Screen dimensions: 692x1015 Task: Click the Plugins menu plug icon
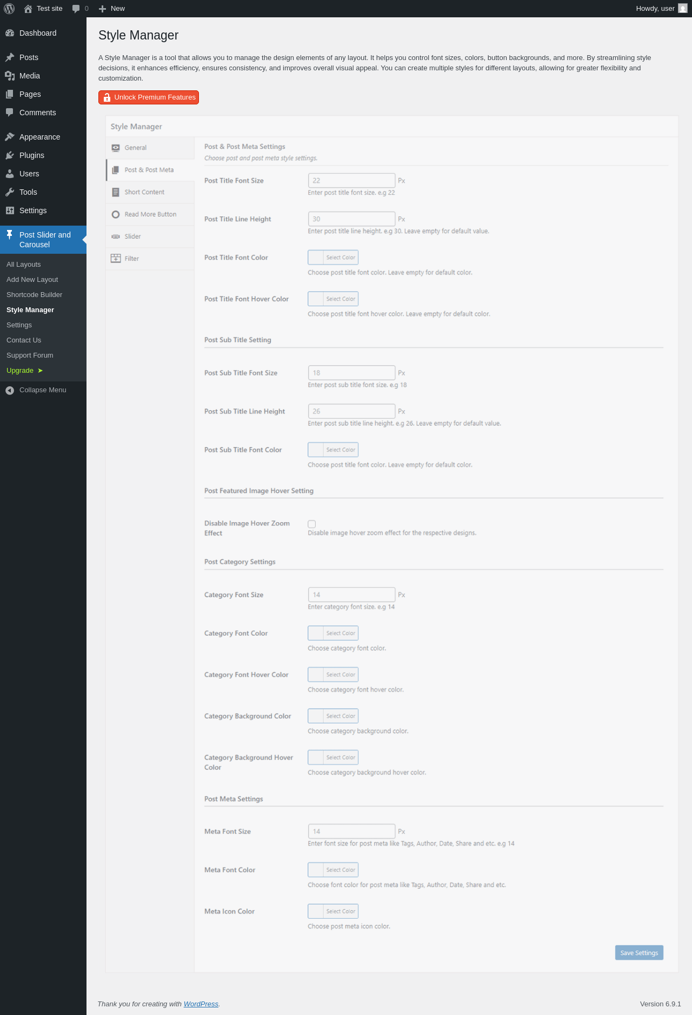pyautogui.click(x=10, y=155)
